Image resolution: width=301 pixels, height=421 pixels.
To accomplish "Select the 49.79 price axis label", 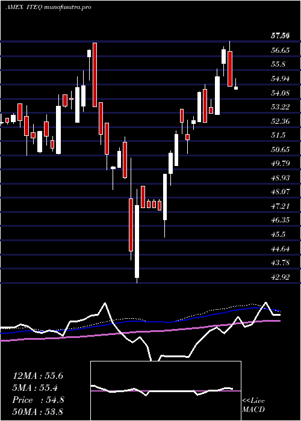I will point(281,164).
